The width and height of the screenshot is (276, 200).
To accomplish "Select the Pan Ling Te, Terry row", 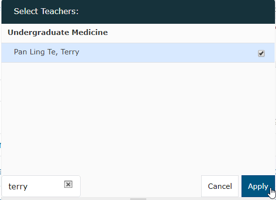I will [x=138, y=53].
